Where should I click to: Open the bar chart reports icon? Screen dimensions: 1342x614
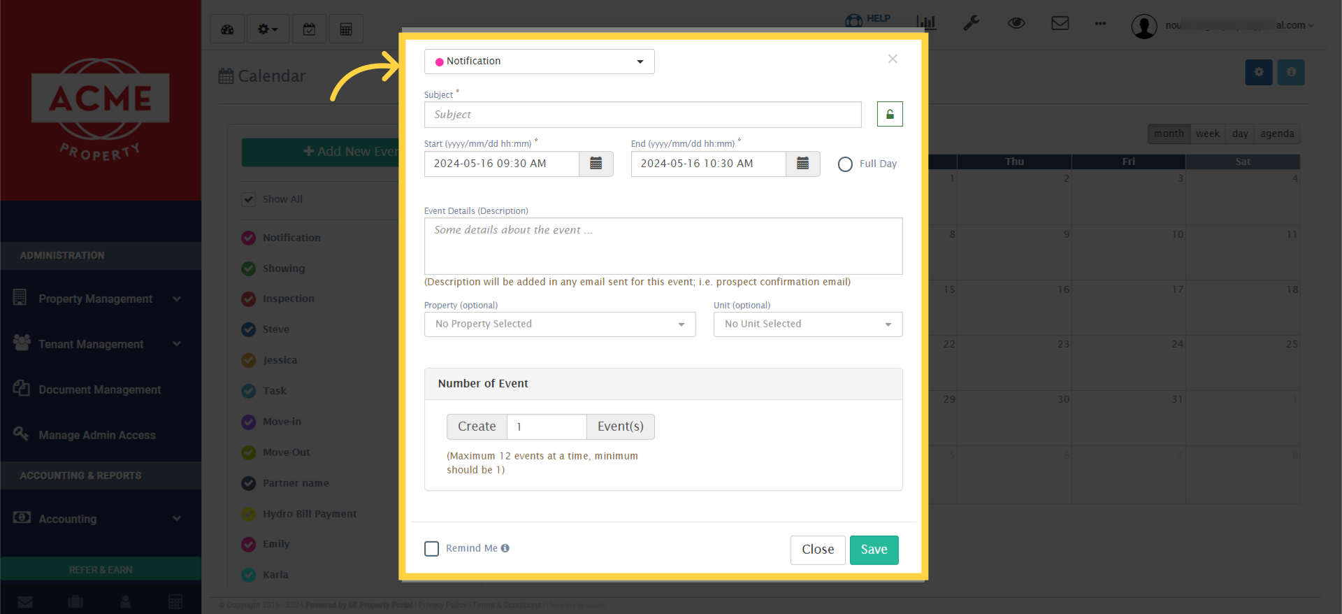(926, 22)
